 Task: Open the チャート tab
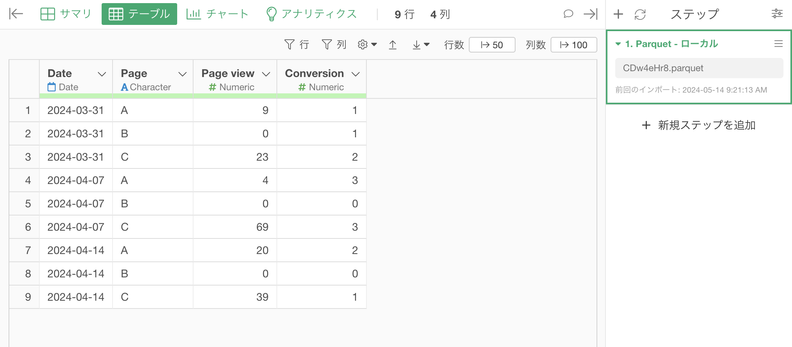click(x=217, y=14)
